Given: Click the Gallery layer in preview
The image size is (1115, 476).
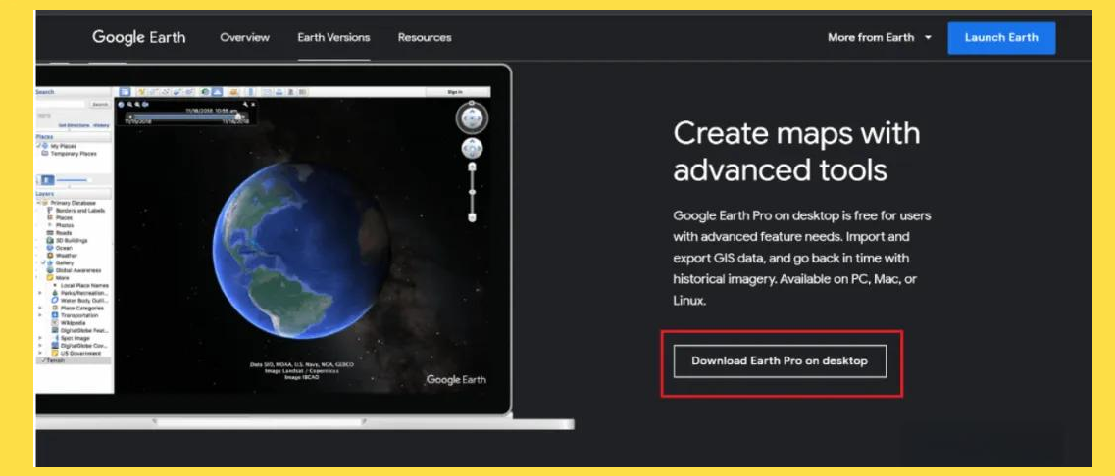Looking at the screenshot, I should [60, 262].
